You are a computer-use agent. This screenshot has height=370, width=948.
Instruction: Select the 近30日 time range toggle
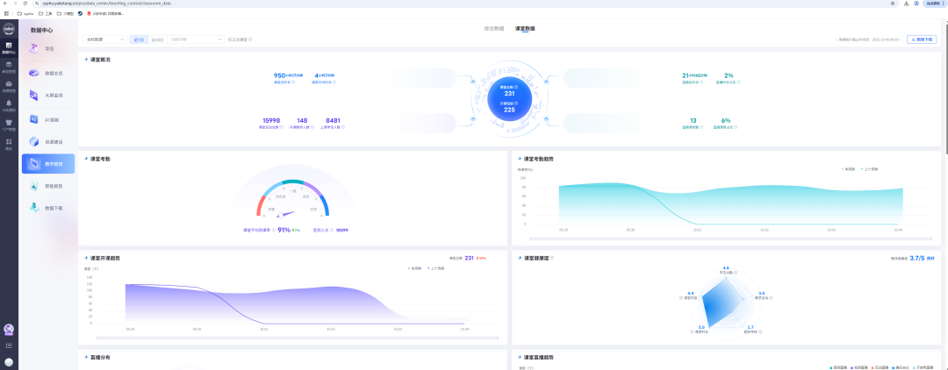click(157, 39)
